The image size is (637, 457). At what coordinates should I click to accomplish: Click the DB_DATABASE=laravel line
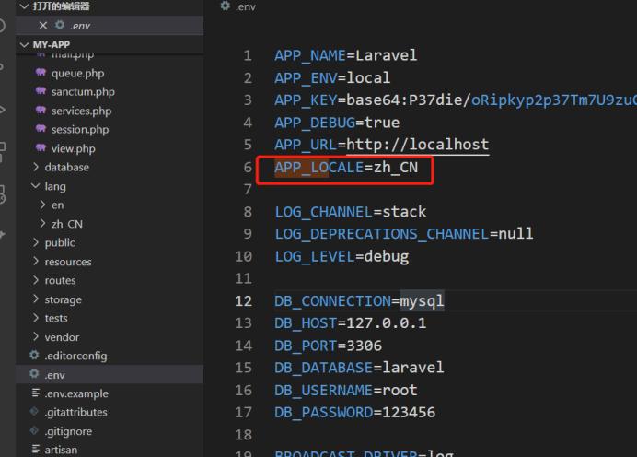(x=359, y=368)
